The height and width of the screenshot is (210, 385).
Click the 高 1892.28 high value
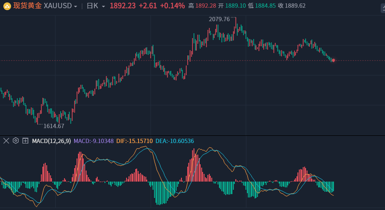[202, 6]
